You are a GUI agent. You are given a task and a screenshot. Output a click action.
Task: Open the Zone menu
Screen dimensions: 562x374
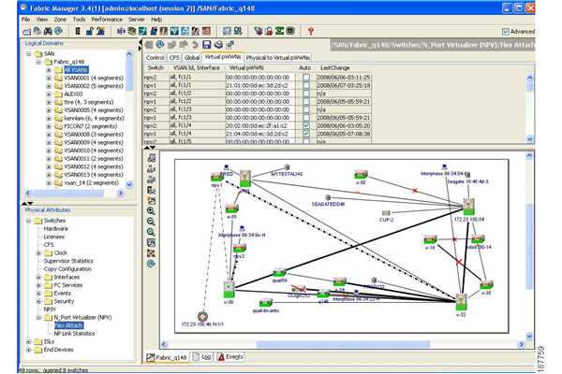60,20
